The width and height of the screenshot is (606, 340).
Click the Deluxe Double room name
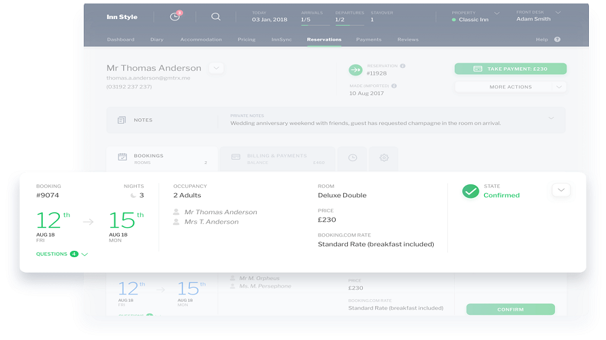(x=342, y=195)
